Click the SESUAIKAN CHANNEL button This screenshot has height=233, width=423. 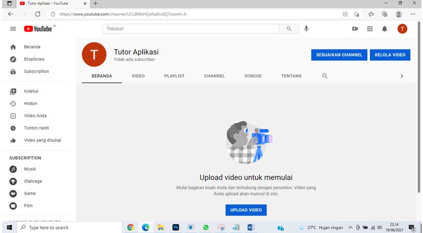[339, 55]
